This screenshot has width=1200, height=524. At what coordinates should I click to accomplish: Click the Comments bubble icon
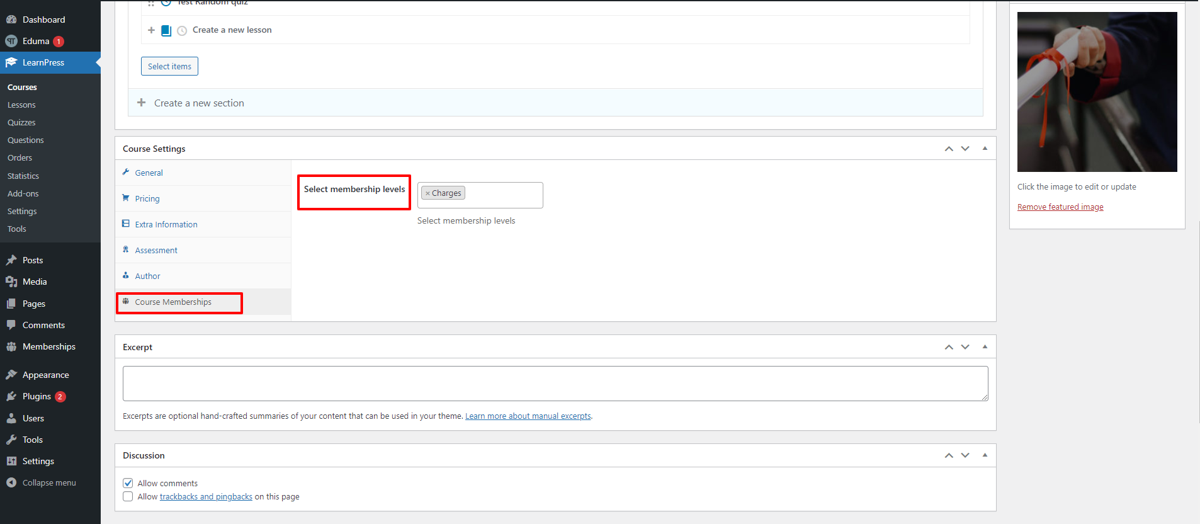pos(11,325)
